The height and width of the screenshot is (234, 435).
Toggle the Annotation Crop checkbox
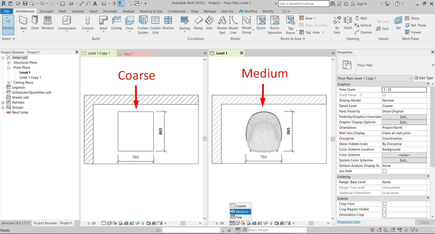384,215
